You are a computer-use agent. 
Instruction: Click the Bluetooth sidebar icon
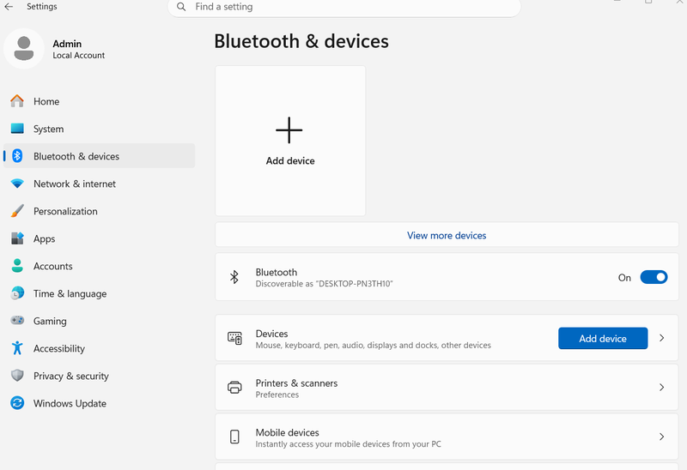(17, 156)
